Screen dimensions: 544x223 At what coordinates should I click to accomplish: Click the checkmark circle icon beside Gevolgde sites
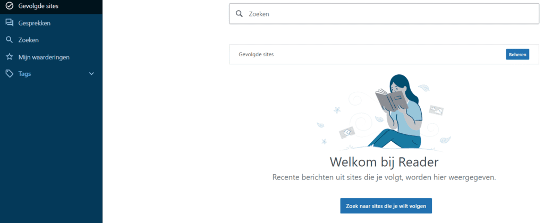click(x=10, y=5)
